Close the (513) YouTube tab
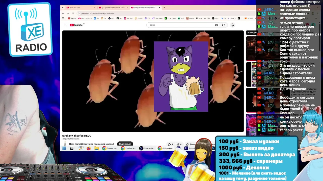 click(x=95, y=8)
